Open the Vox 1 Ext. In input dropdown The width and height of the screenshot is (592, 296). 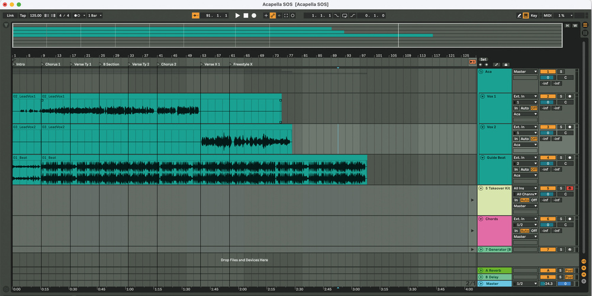click(x=525, y=96)
